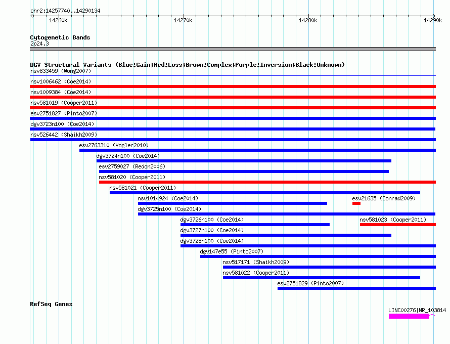Click the nsv581023 (Cooper2011) red bar

(x=398, y=225)
